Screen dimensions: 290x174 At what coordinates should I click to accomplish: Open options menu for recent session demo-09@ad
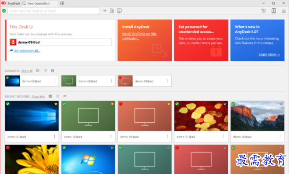pos(167,137)
